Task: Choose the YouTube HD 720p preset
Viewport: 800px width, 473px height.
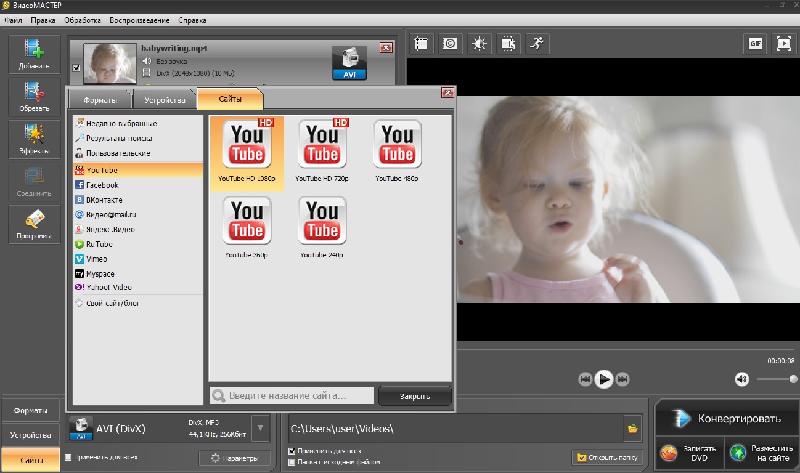Action: tap(322, 152)
